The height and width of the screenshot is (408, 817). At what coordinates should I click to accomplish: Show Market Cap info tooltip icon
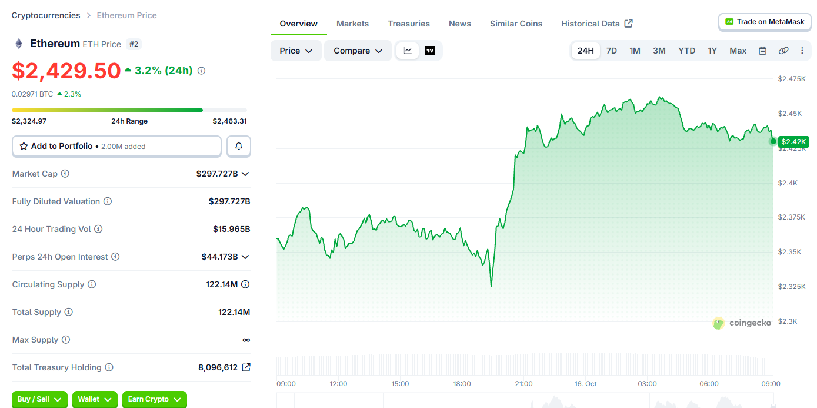point(65,174)
